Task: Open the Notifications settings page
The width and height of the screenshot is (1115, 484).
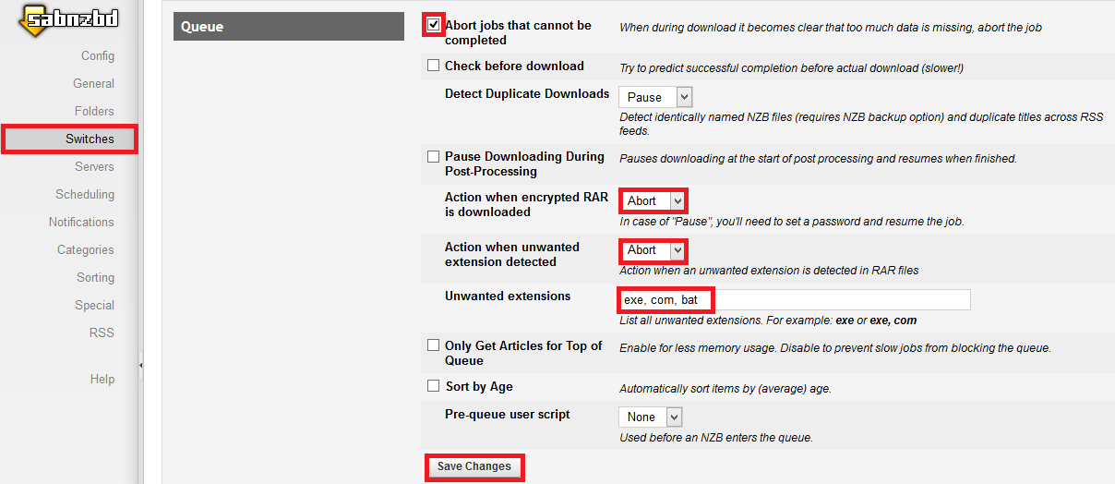Action: (81, 222)
